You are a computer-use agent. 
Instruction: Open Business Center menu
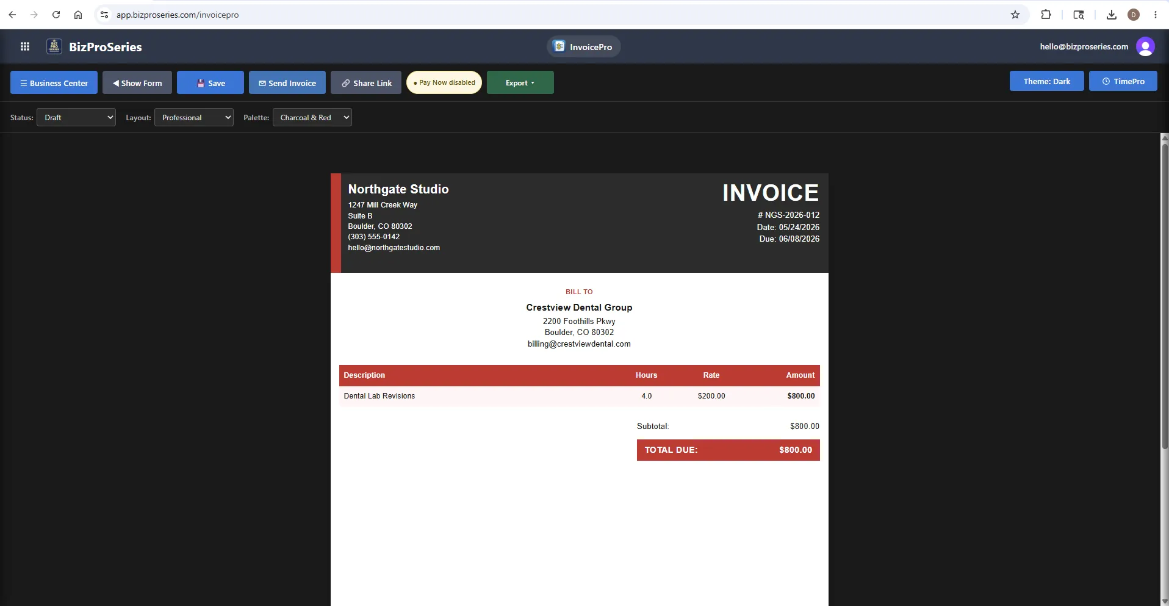pyautogui.click(x=54, y=82)
